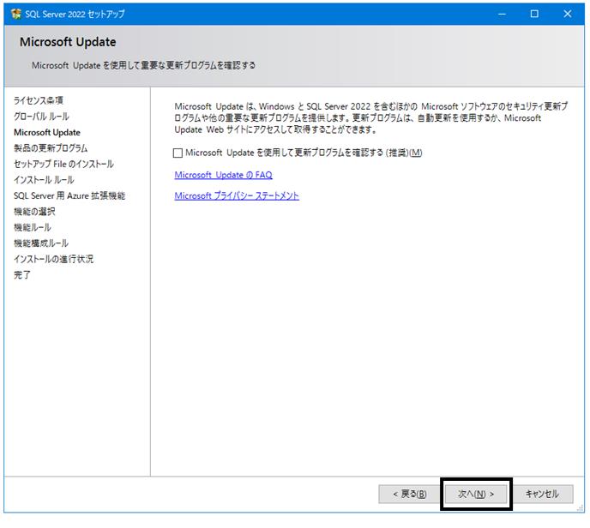Open Microsoft プライバシー ステートメント link
Image resolution: width=590 pixels, height=528 pixels.
coord(237,195)
